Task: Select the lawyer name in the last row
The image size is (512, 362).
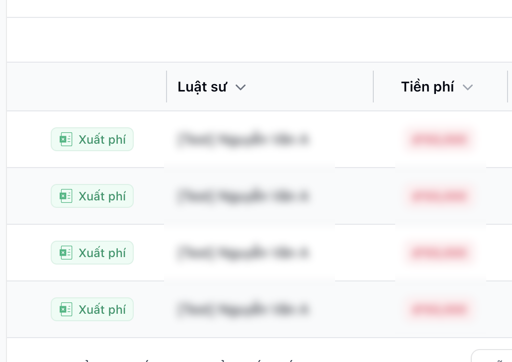Action: click(244, 309)
